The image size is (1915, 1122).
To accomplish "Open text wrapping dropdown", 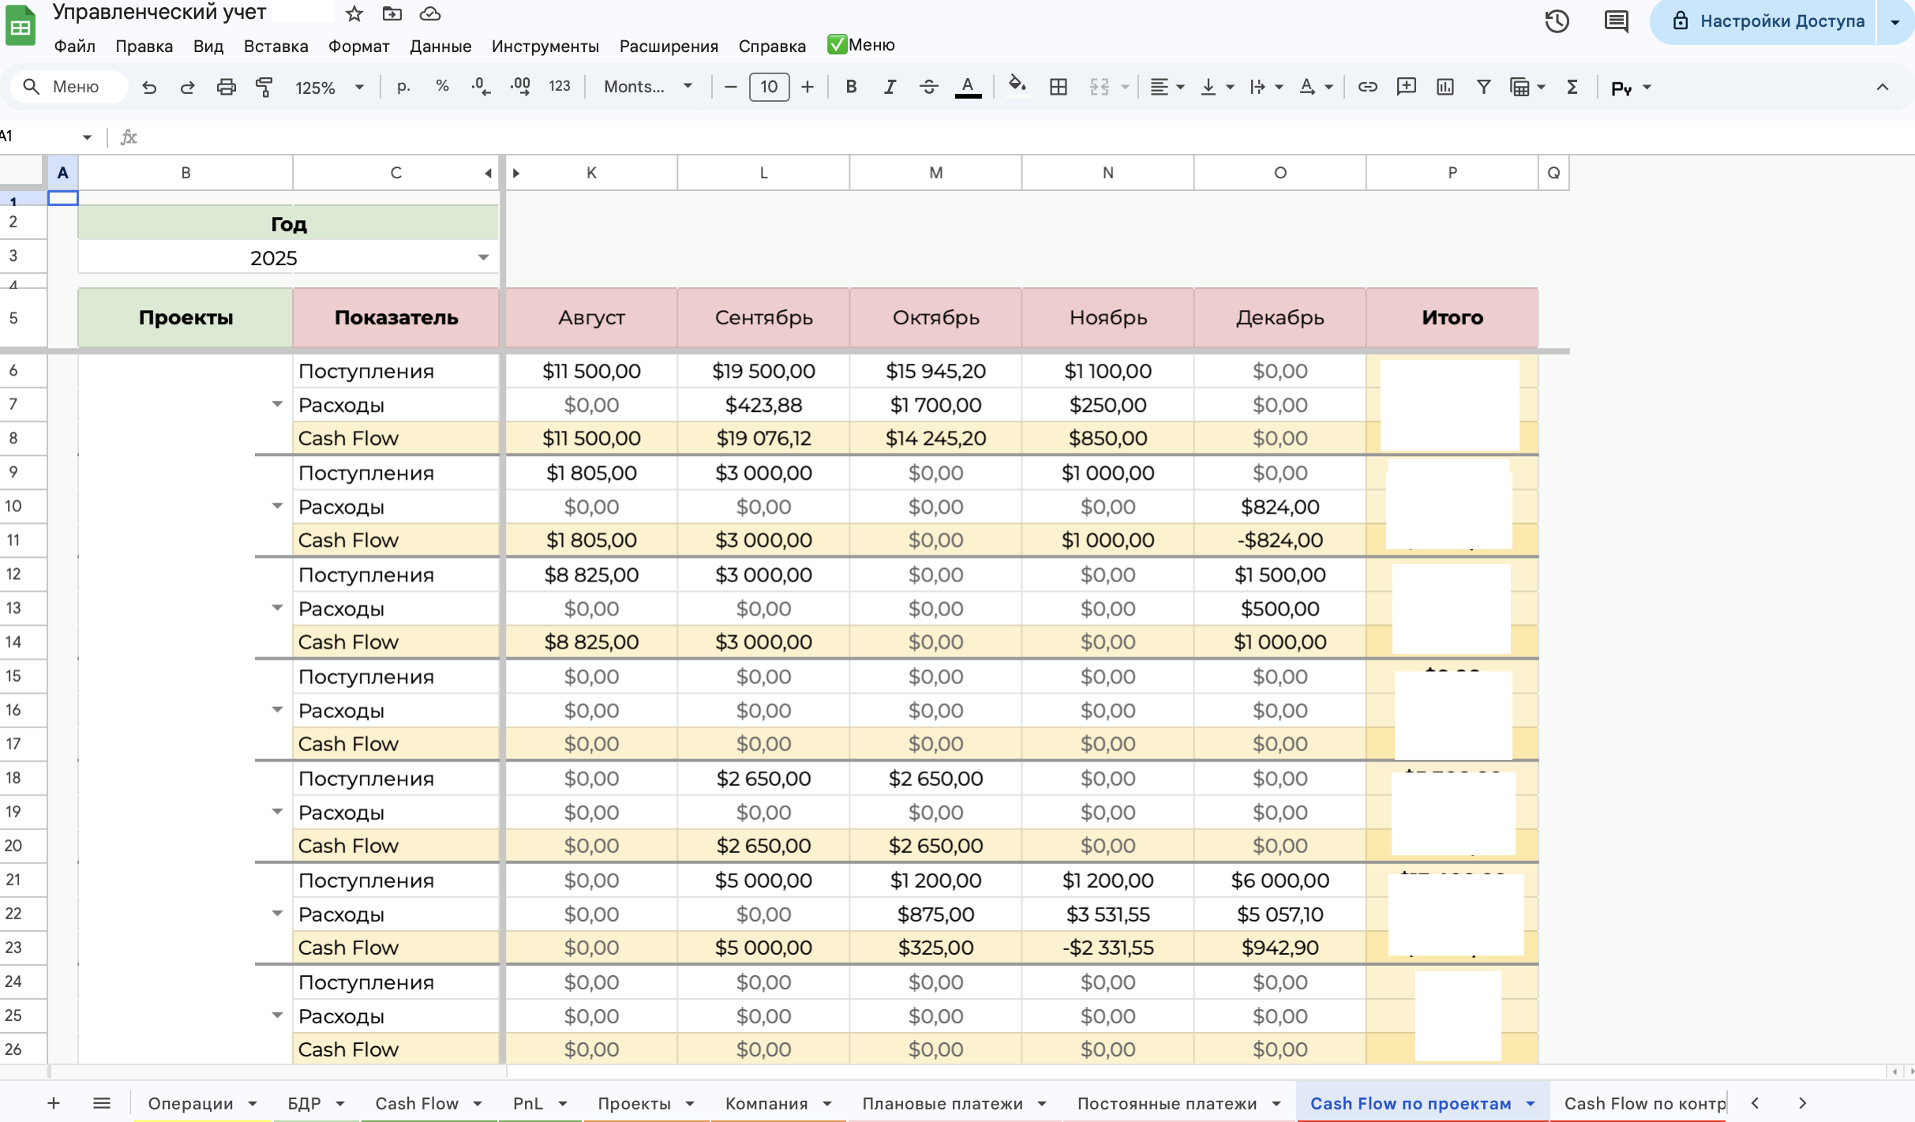I will pyautogui.click(x=1266, y=87).
